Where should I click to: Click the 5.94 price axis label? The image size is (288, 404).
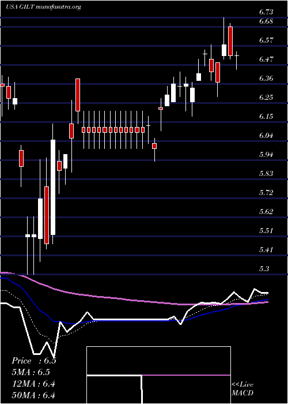266,155
